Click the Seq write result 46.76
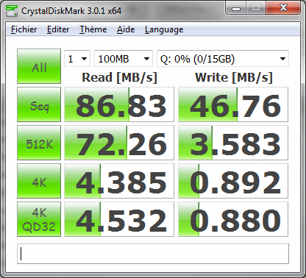306x278 pixels. point(233,104)
